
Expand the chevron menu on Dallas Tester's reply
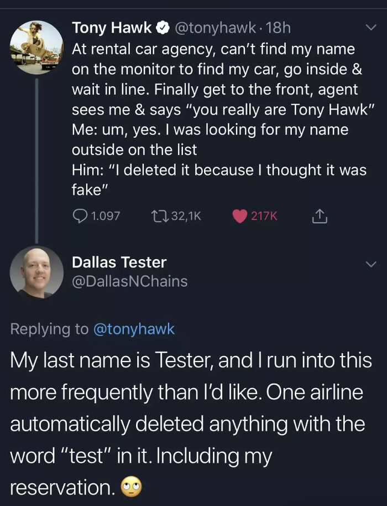pyautogui.click(x=371, y=264)
